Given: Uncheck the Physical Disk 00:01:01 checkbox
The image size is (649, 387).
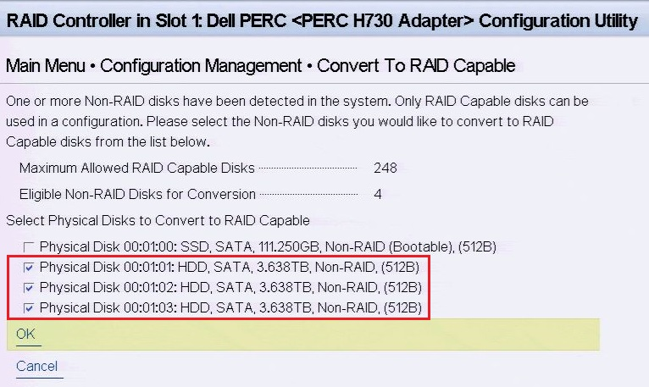Looking at the screenshot, I should [x=31, y=268].
